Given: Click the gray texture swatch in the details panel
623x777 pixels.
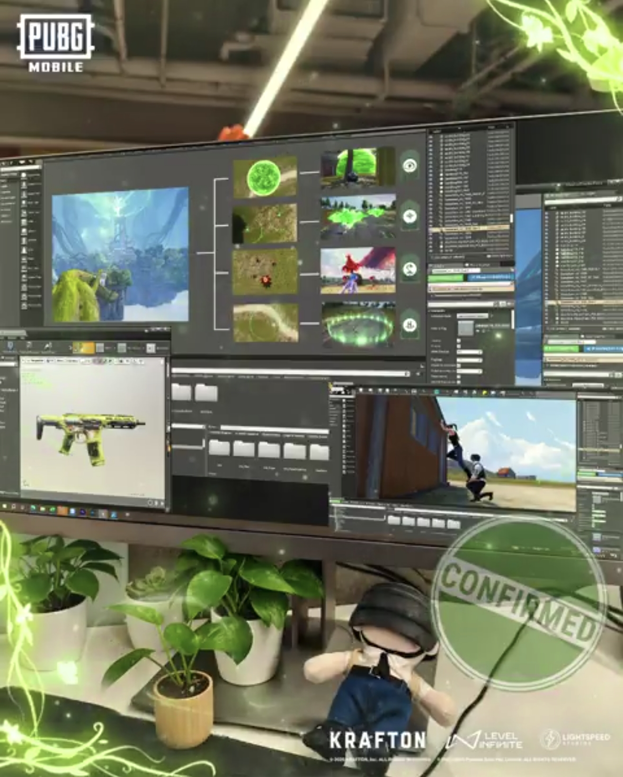Looking at the screenshot, I should coord(465,328).
